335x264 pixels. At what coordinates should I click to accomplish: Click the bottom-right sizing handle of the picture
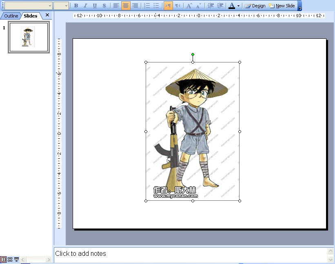[x=240, y=201]
